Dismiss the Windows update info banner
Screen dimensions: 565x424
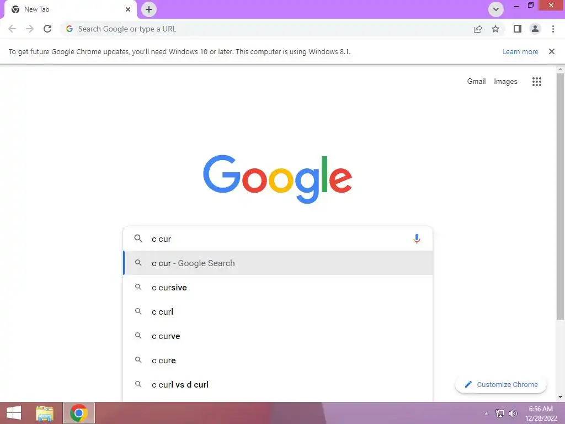(x=552, y=51)
